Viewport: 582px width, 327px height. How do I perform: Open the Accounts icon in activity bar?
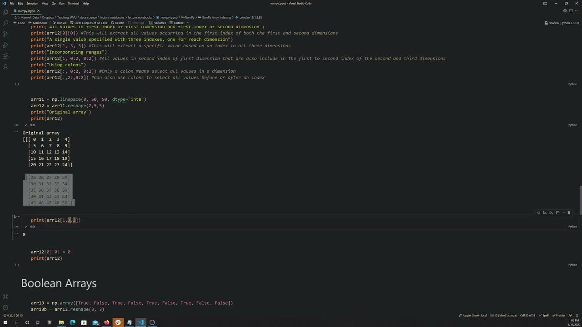tap(5, 297)
